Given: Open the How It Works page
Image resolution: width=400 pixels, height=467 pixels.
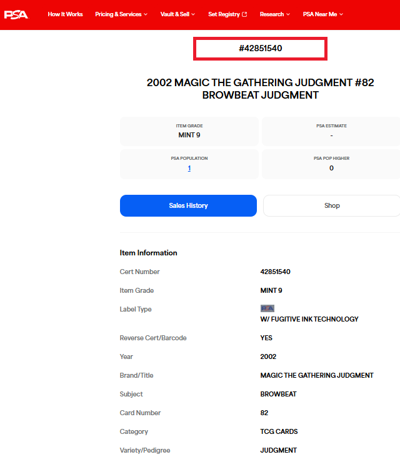Looking at the screenshot, I should point(65,14).
